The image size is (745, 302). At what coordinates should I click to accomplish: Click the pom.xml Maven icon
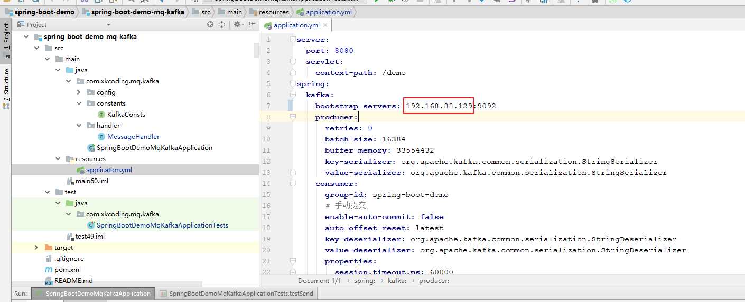coord(49,270)
